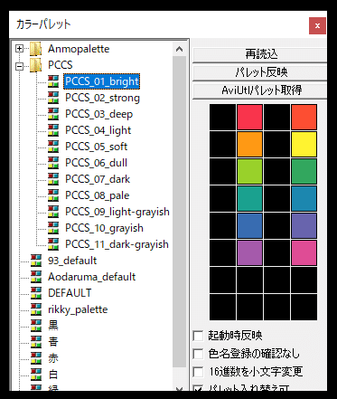Click palette icon beside 赤
The height and width of the screenshot is (399, 337).
[x=36, y=358]
